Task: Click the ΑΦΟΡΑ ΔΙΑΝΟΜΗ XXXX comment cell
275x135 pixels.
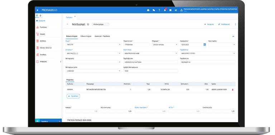Action: (x=219, y=89)
